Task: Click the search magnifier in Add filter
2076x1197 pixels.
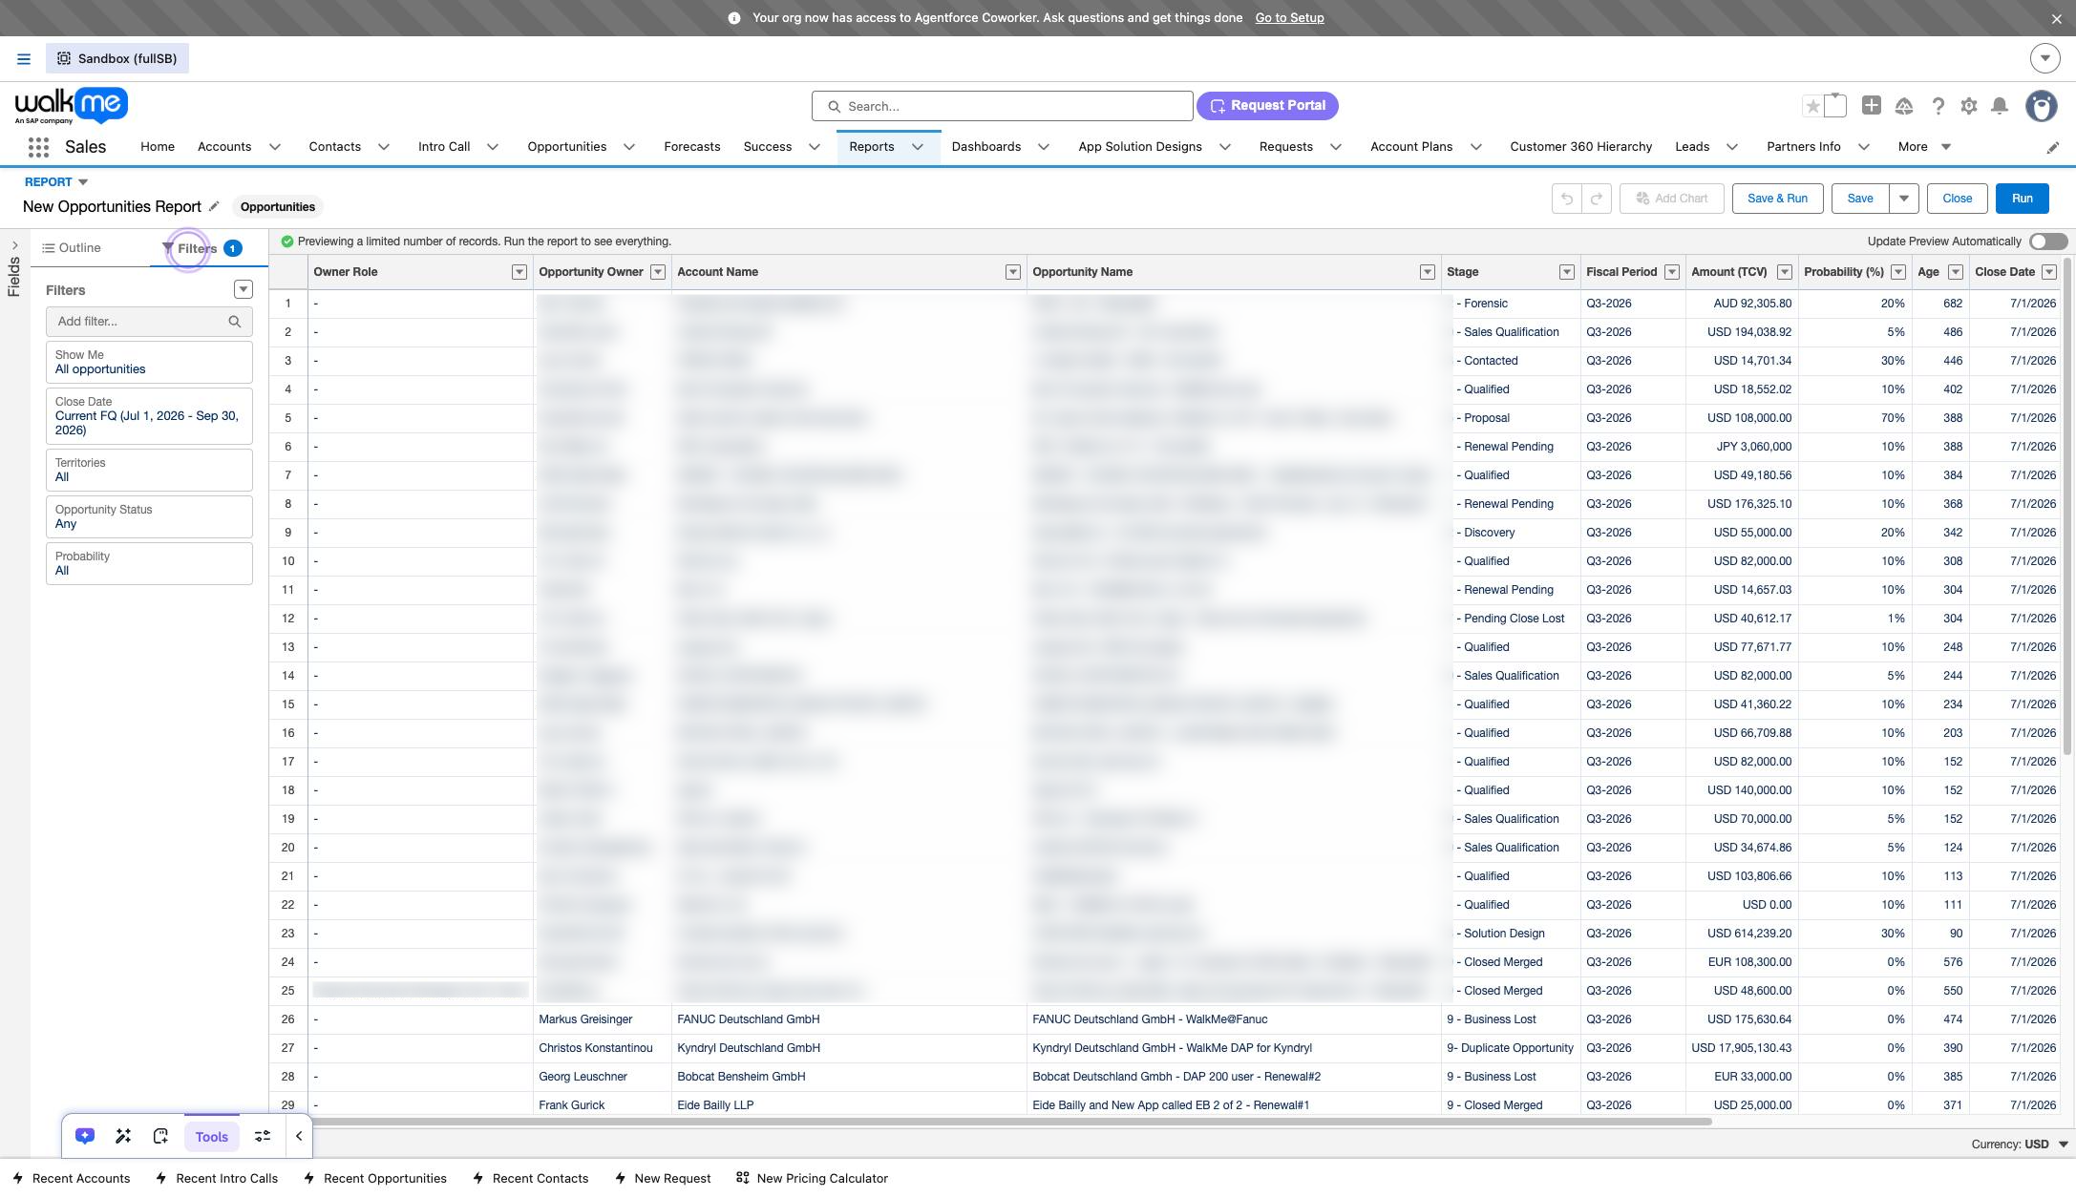Action: click(235, 322)
